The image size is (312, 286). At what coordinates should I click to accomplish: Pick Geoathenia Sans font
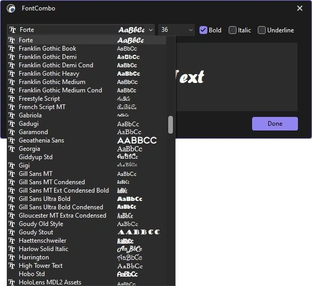coord(87,140)
